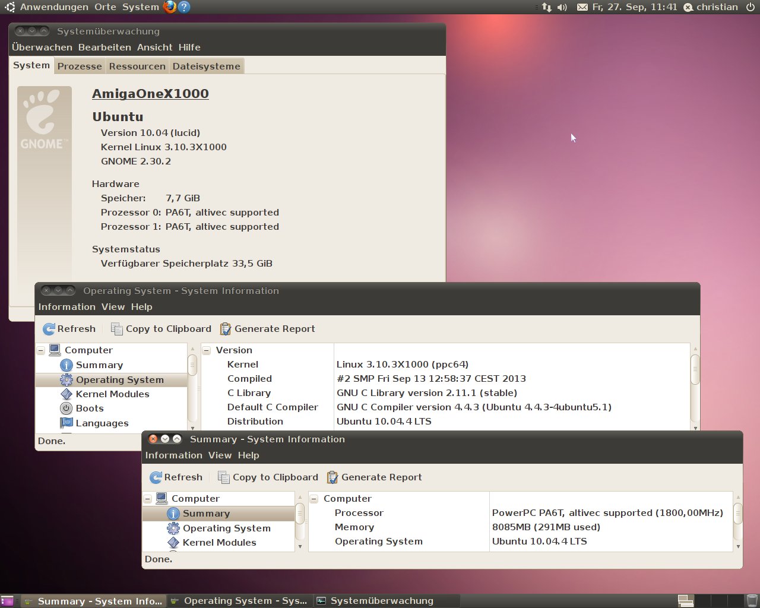Screen dimensions: 760x608
Task: Switch to the Dateisysteme tab
Action: click(x=207, y=66)
